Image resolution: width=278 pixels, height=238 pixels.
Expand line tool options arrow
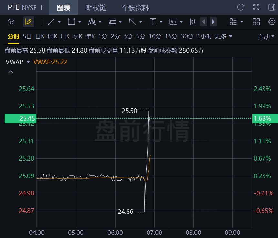(59, 22)
